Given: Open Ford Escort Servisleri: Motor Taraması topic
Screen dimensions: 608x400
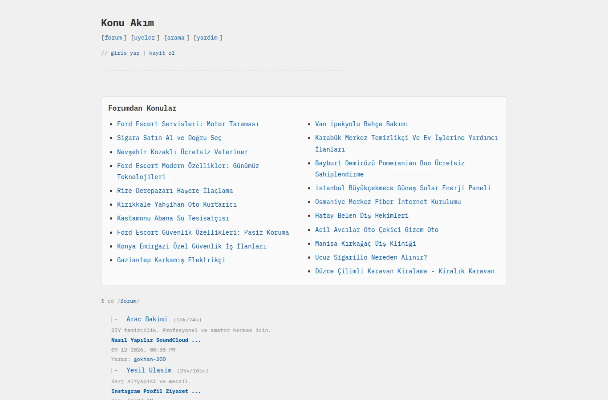Looking at the screenshot, I should pos(188,124).
